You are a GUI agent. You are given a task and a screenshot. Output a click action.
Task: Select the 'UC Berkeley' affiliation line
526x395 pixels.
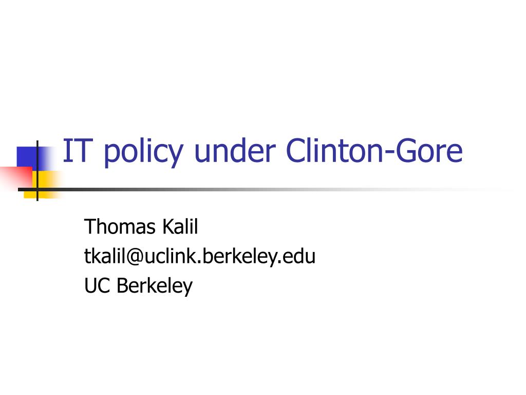pos(138,286)
